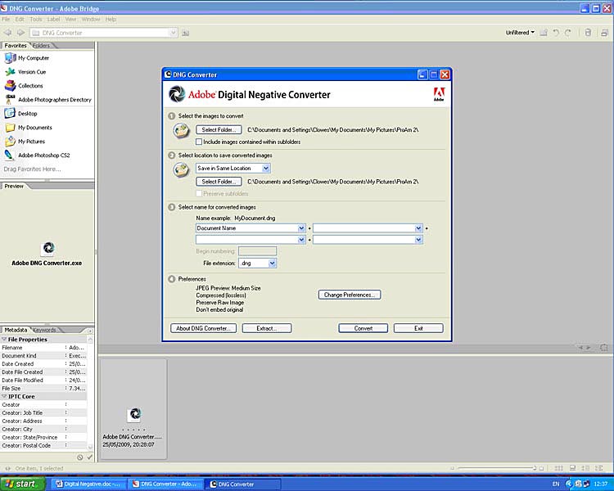The image size is (614, 491).
Task: Click the delete trash icon in toolbar
Action: pos(586,33)
